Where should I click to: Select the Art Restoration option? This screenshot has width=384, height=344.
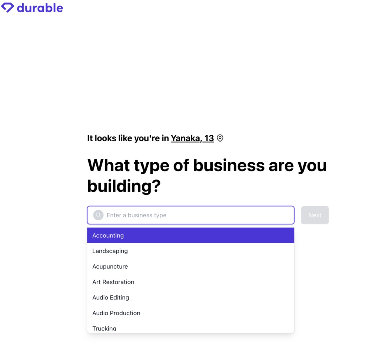click(x=113, y=282)
